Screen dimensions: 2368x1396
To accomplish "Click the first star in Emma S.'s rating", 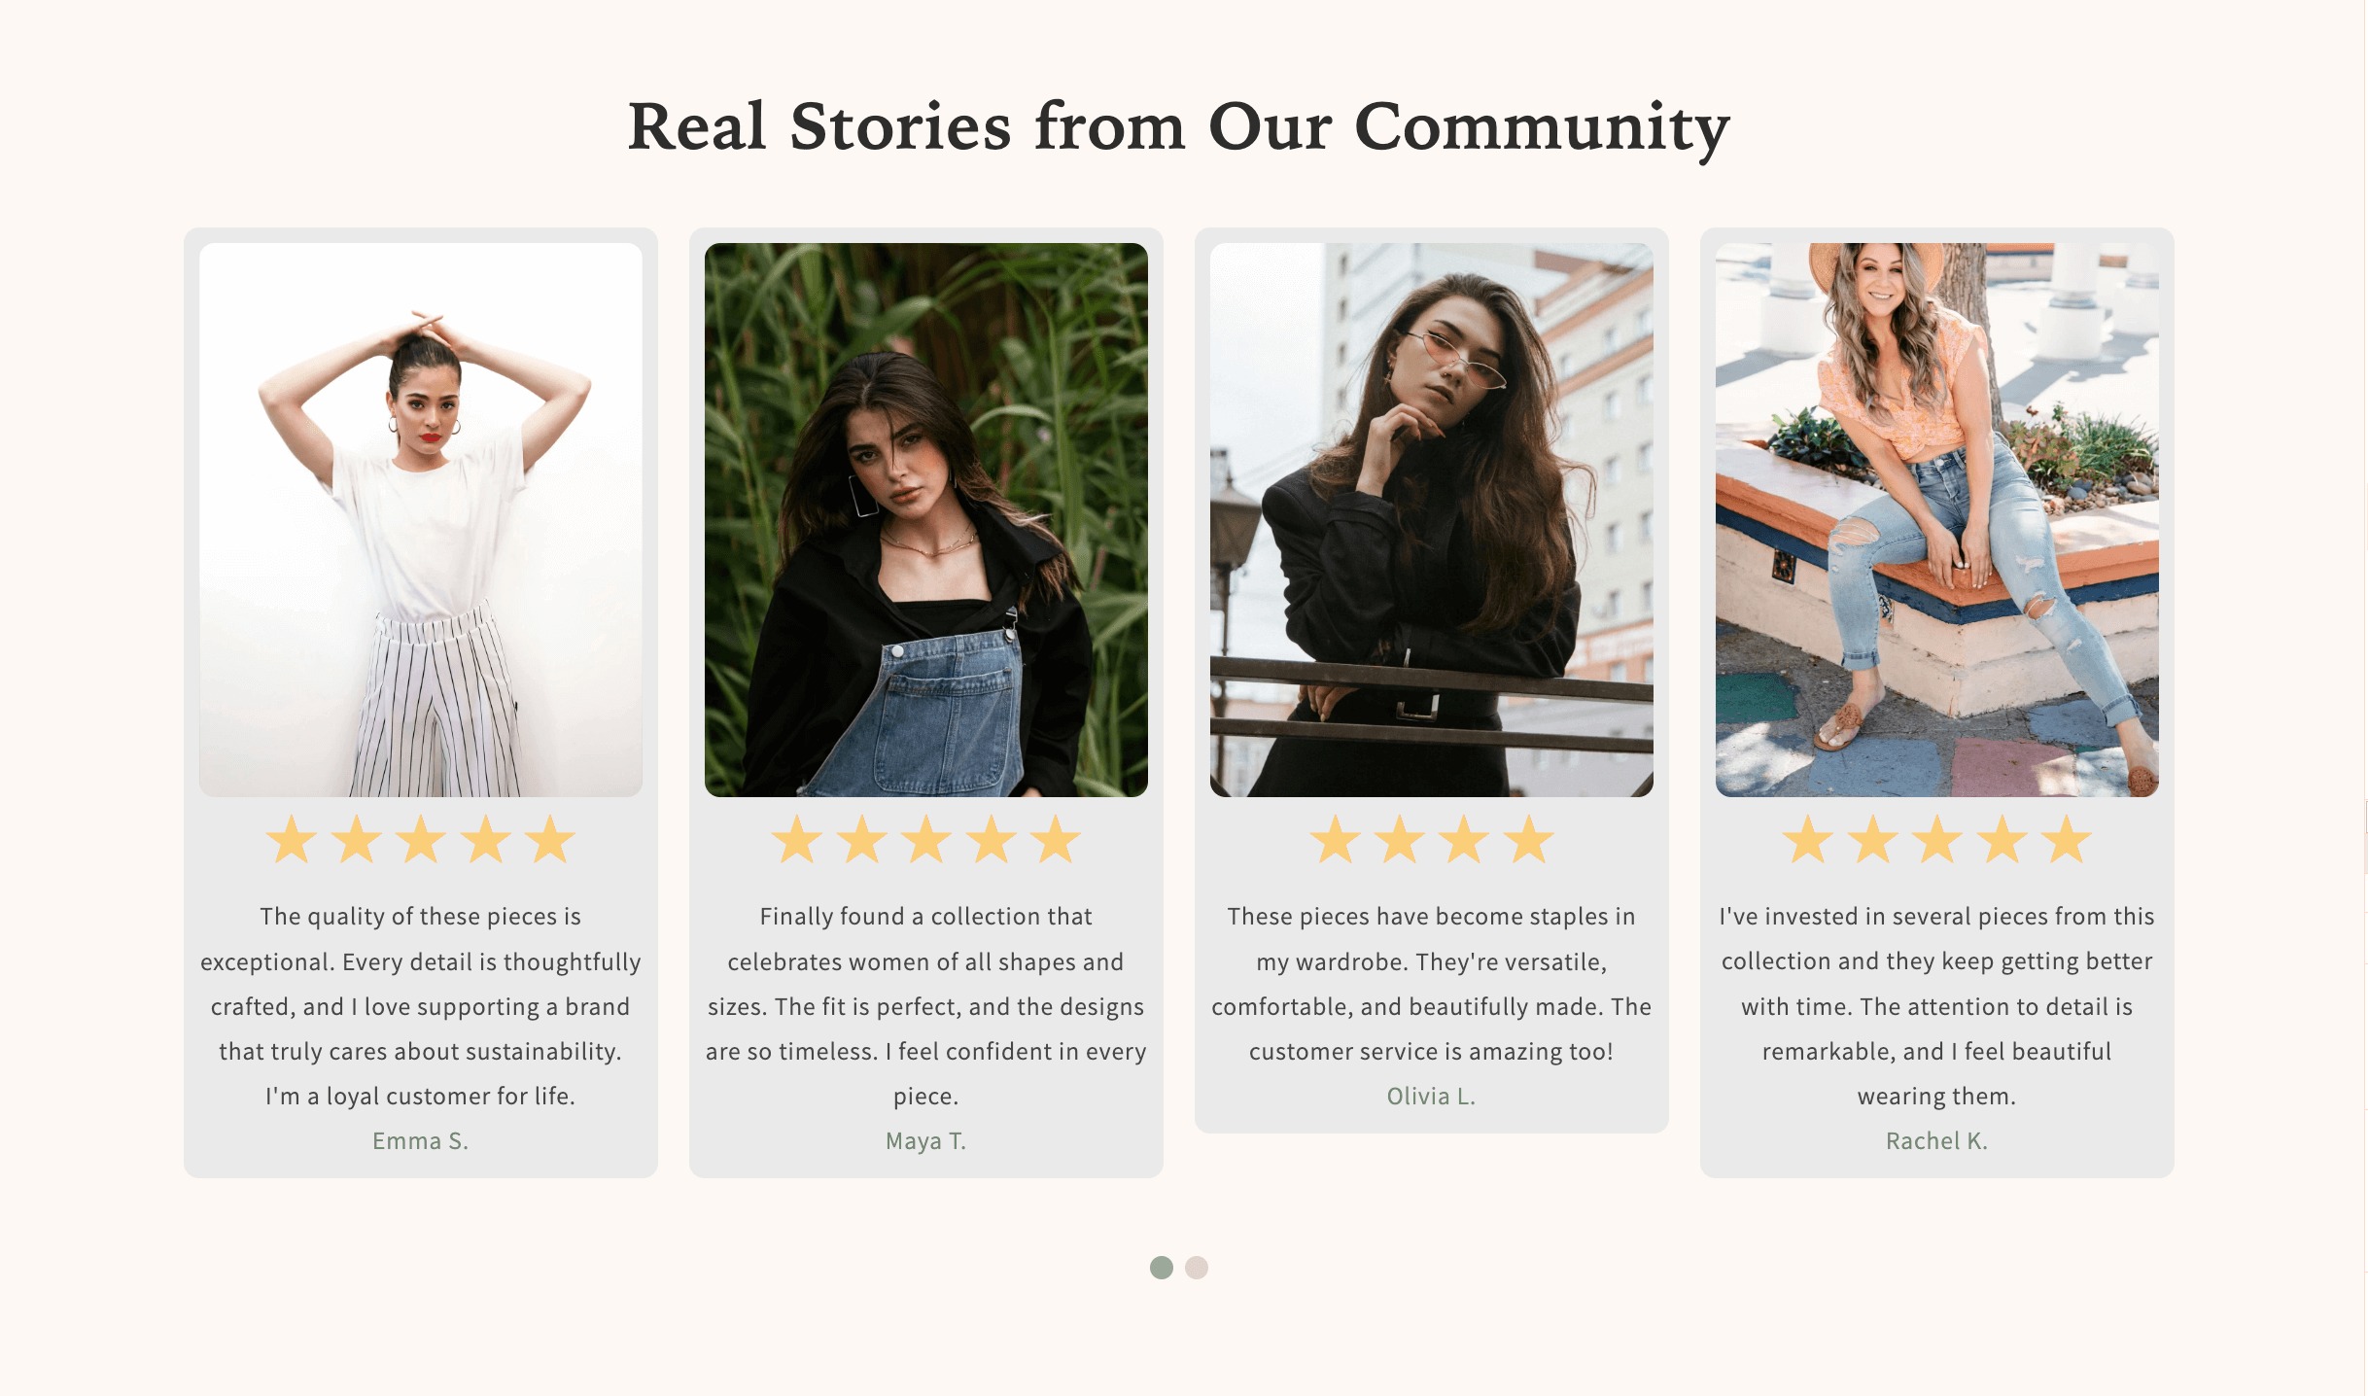I will (289, 840).
